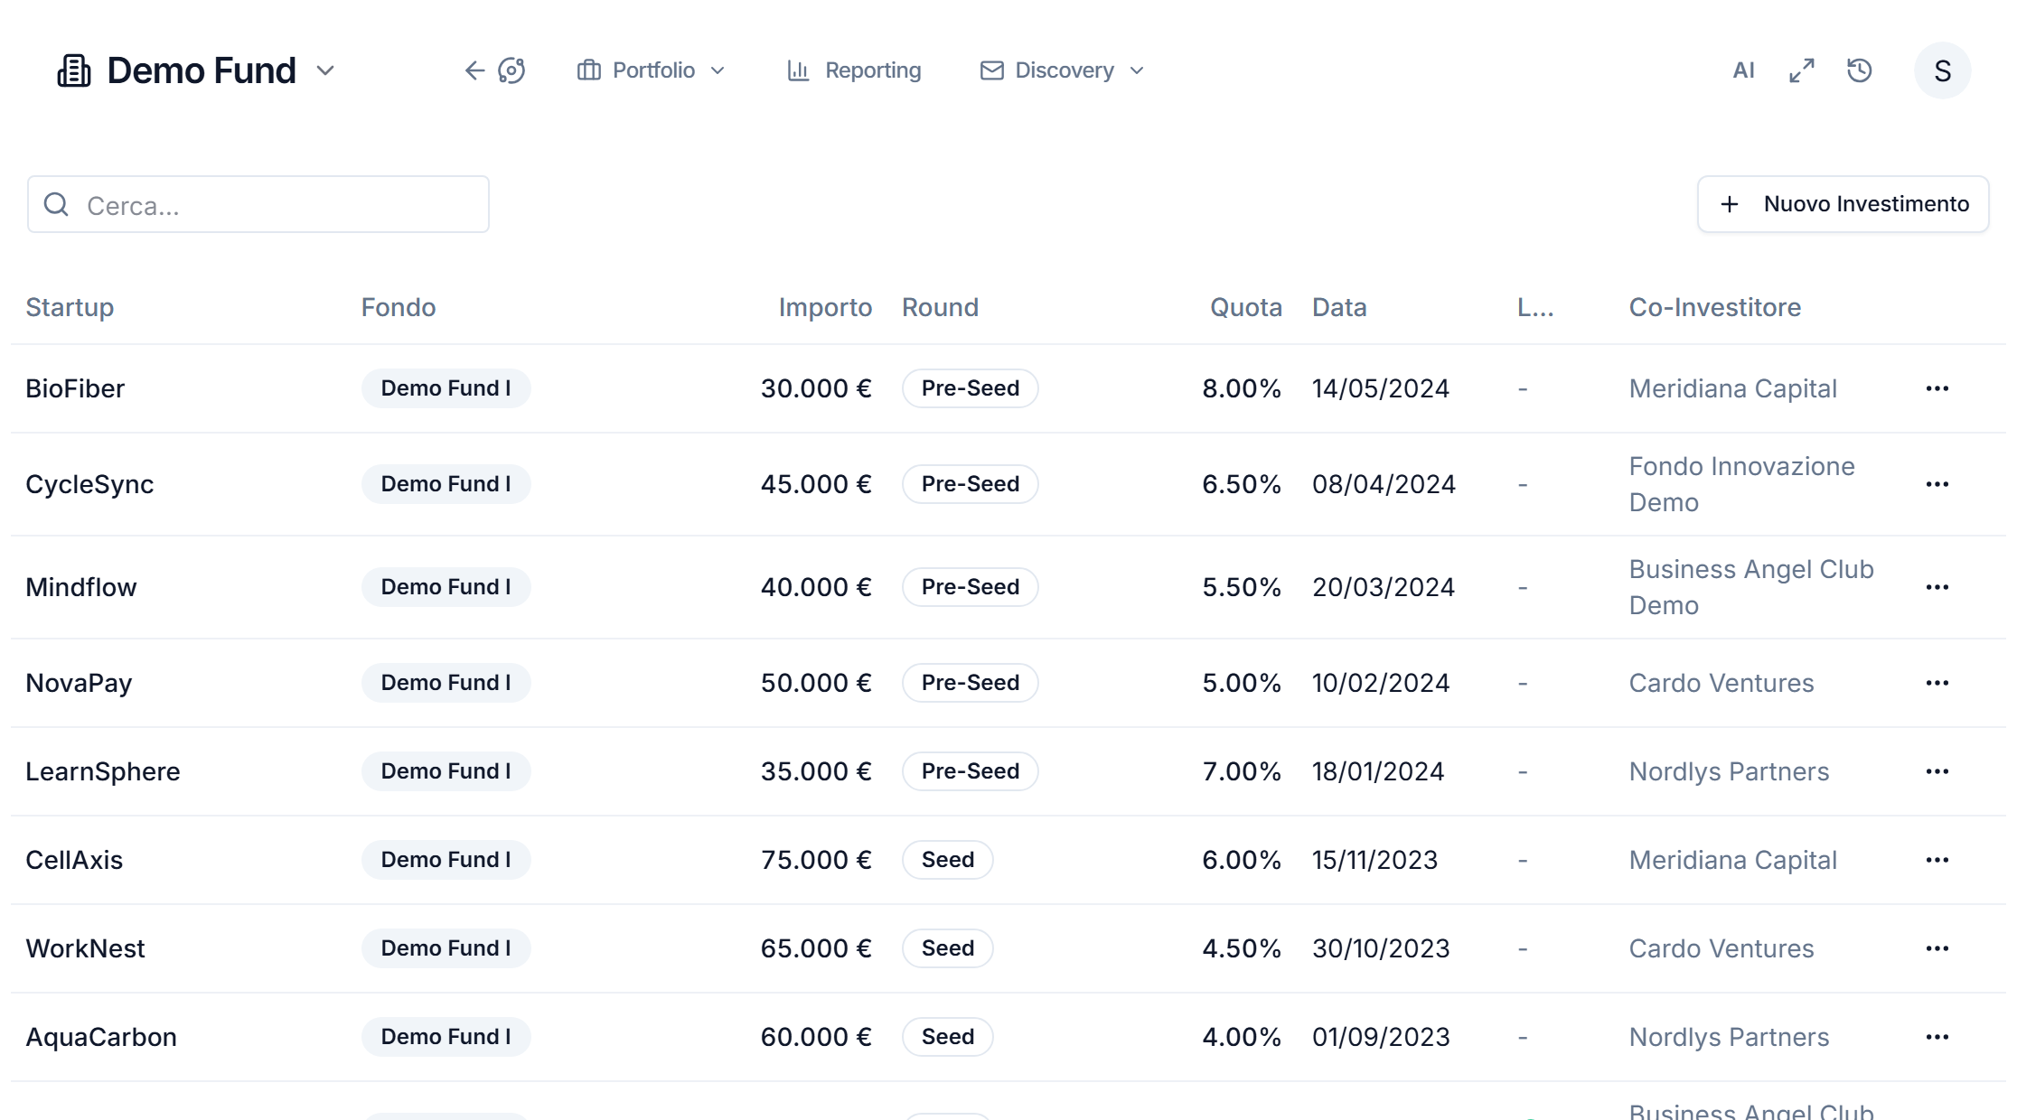
Task: Open the Discovery menu
Action: point(1063,70)
